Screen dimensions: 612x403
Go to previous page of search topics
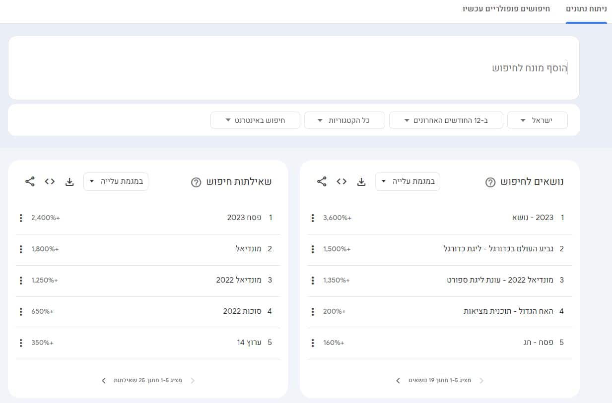(x=481, y=380)
